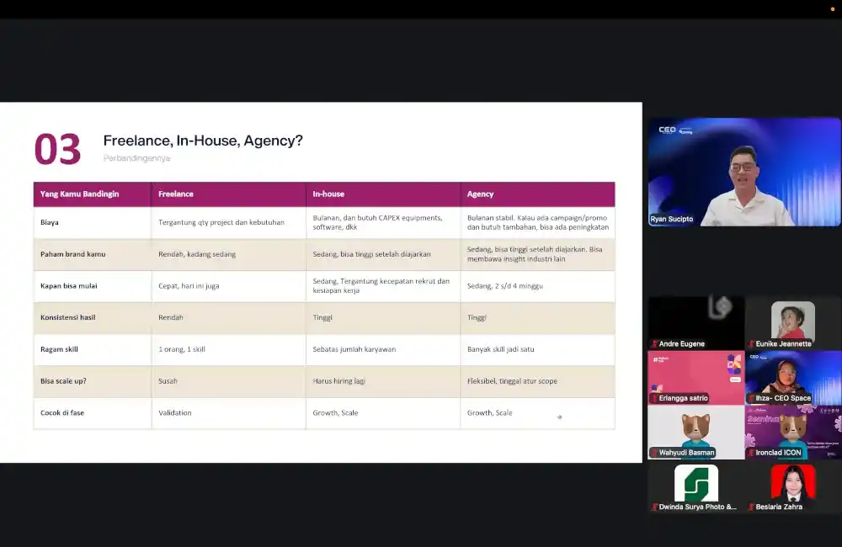Click the Konsistensi hasil row label

click(x=67, y=317)
